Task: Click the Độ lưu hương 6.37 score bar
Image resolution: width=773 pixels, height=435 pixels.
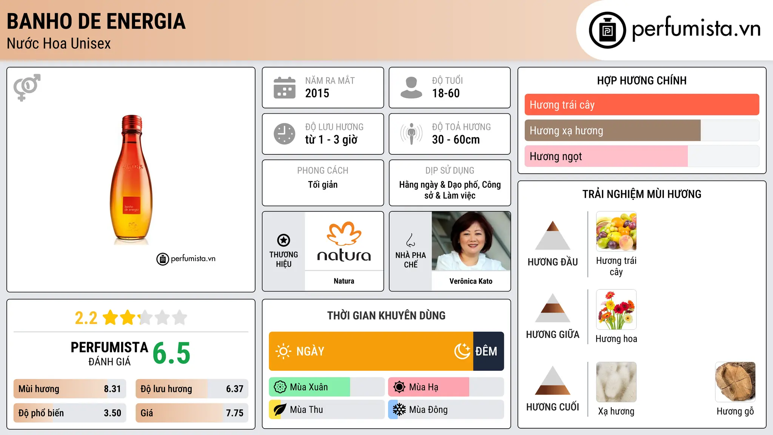Action: (x=192, y=389)
